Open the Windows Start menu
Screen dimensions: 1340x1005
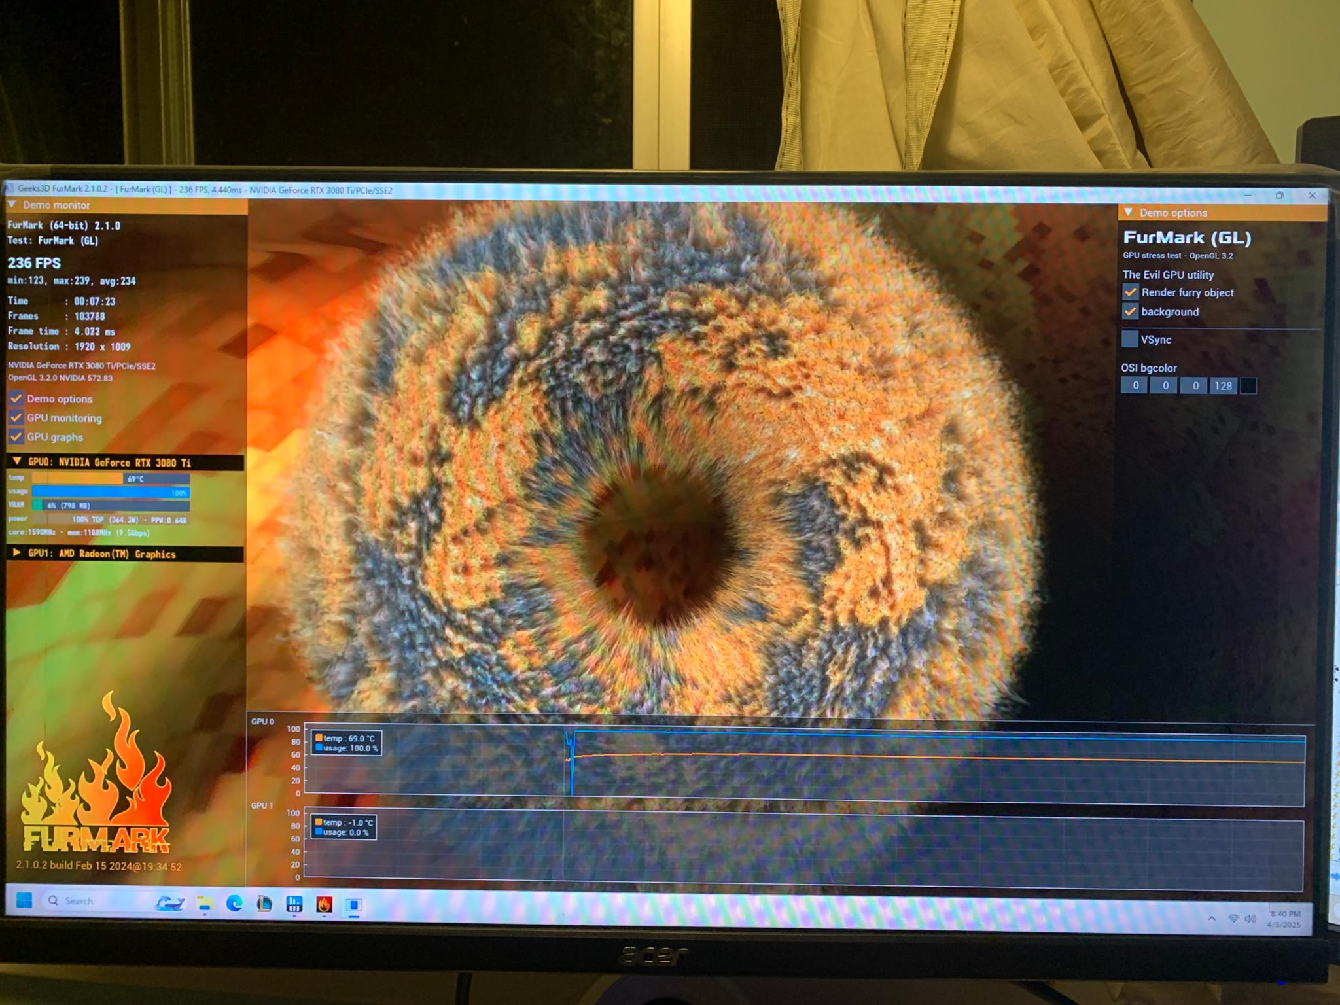point(24,900)
